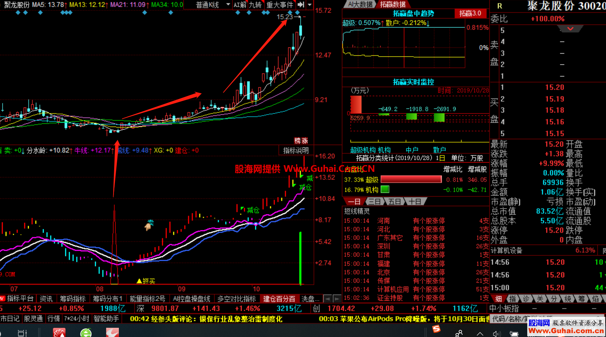Viewport: 606px width, 337px height.
Task: Click the Sogou input method tray icon
Action: (x=436, y=329)
